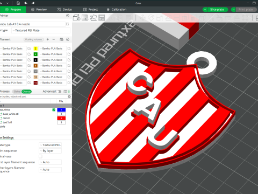Edit preset of filament 2

69,48
